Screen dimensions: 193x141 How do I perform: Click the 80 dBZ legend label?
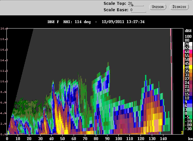click(187, 40)
